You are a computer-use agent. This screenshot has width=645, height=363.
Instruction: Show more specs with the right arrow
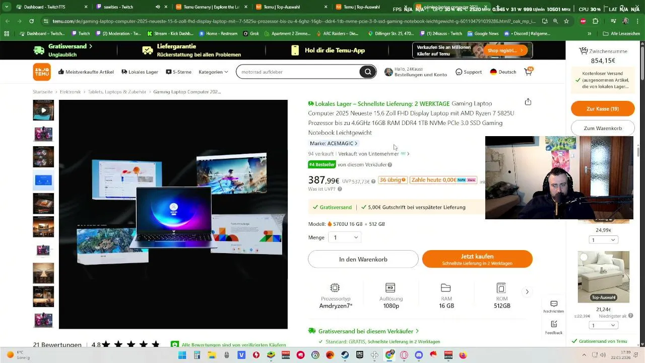pos(527,291)
